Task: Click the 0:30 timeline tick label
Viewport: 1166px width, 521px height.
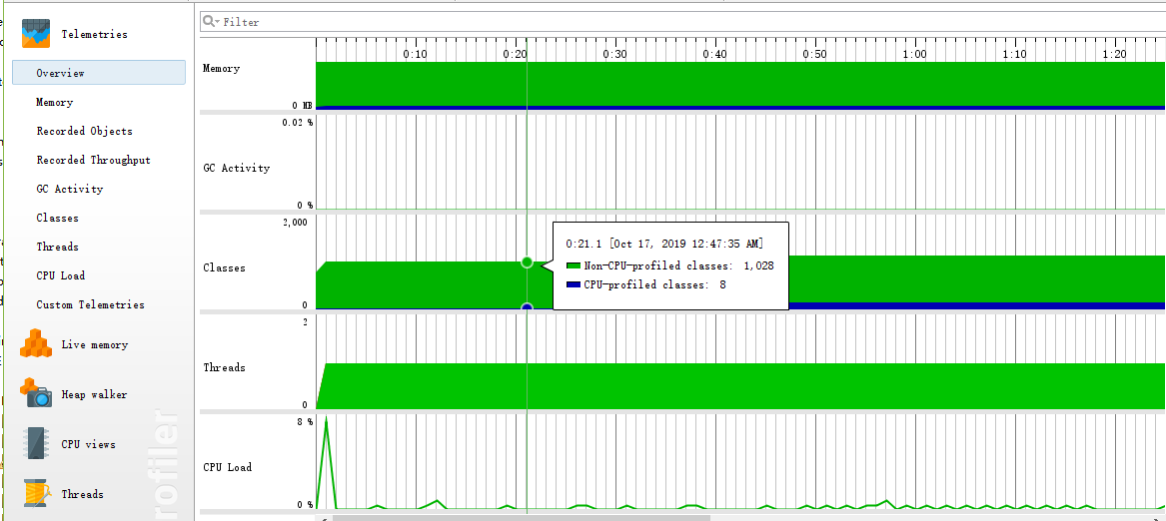Action: tap(615, 54)
